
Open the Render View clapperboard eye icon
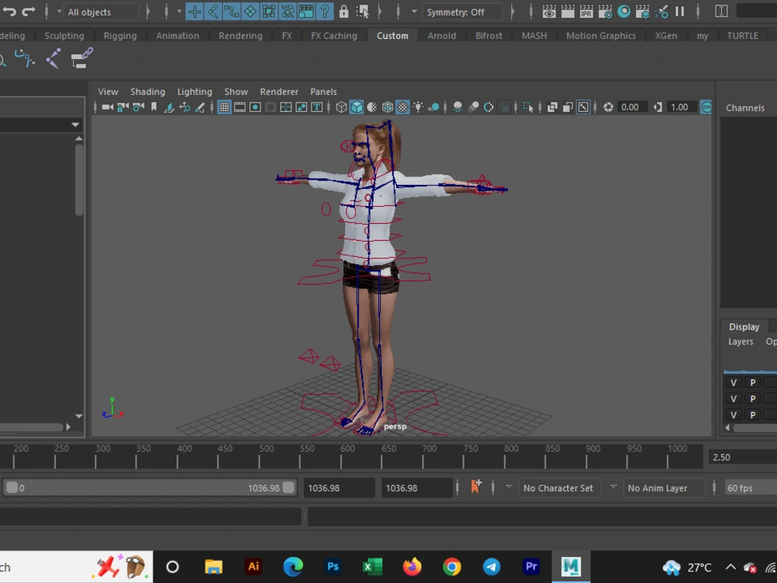[549, 12]
